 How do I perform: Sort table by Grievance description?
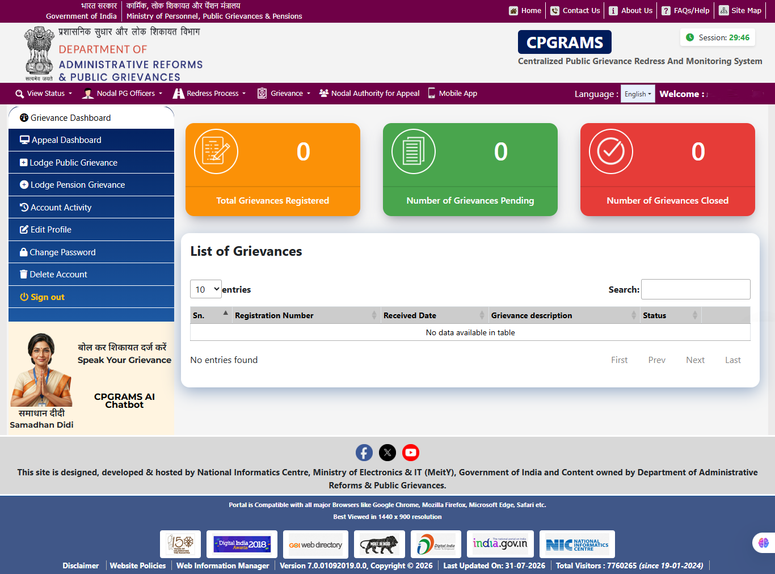coord(564,315)
